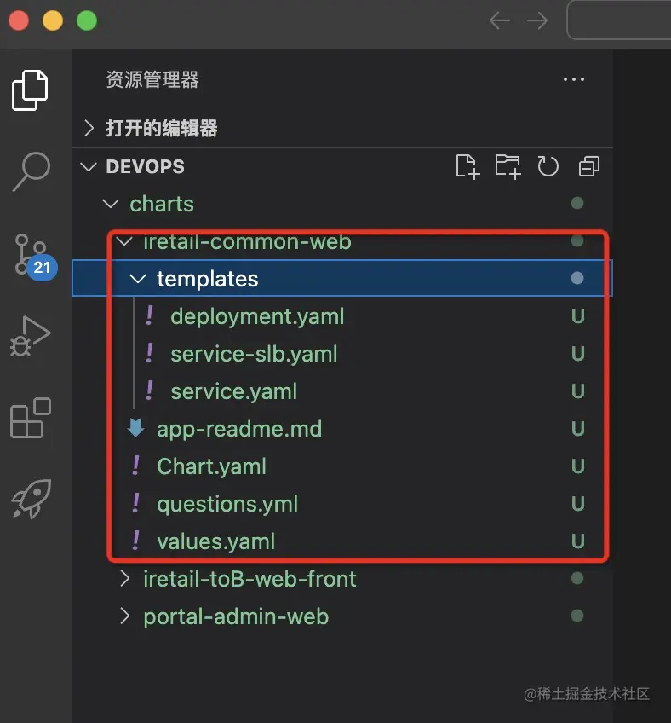
Task: Click the 资源管理器 panel title
Action: pos(152,80)
